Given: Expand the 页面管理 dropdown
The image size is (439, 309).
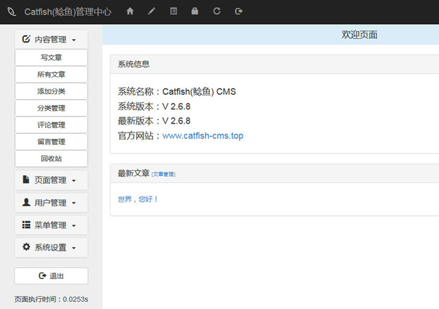Looking at the screenshot, I should 51,180.
